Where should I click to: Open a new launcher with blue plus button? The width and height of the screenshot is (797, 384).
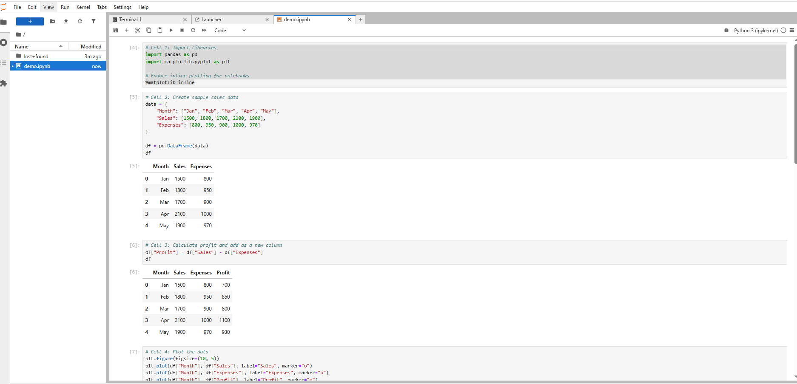click(x=30, y=21)
